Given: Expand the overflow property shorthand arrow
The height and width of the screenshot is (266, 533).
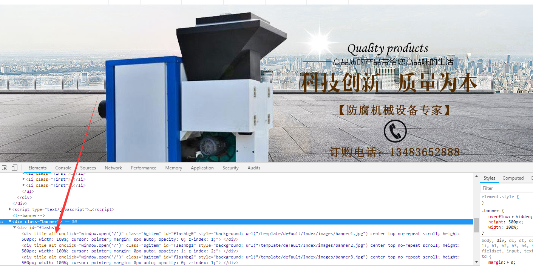Looking at the screenshot, I should (513, 217).
